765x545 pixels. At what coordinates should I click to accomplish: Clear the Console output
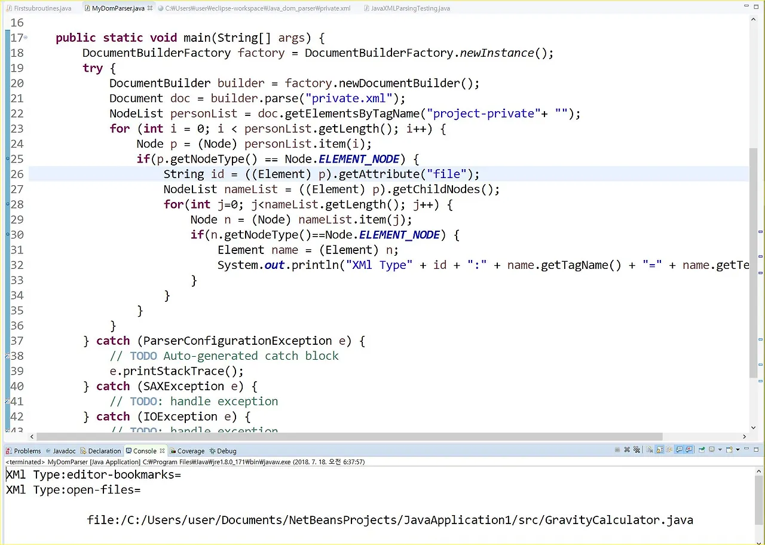(x=650, y=449)
